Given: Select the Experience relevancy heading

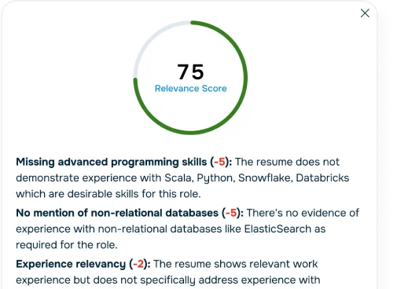Looking at the screenshot, I should pyautogui.click(x=71, y=264).
